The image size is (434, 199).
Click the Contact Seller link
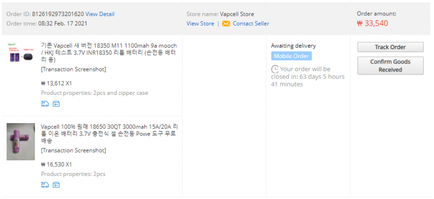click(250, 24)
